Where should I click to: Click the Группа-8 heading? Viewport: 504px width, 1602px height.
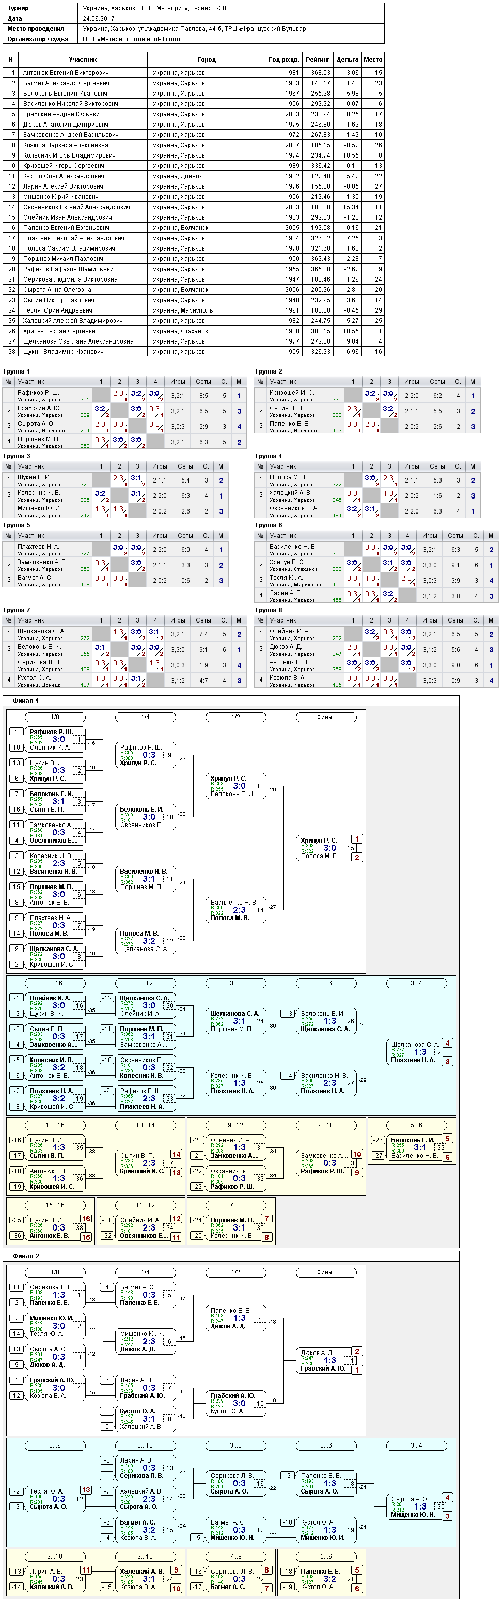click(x=269, y=610)
